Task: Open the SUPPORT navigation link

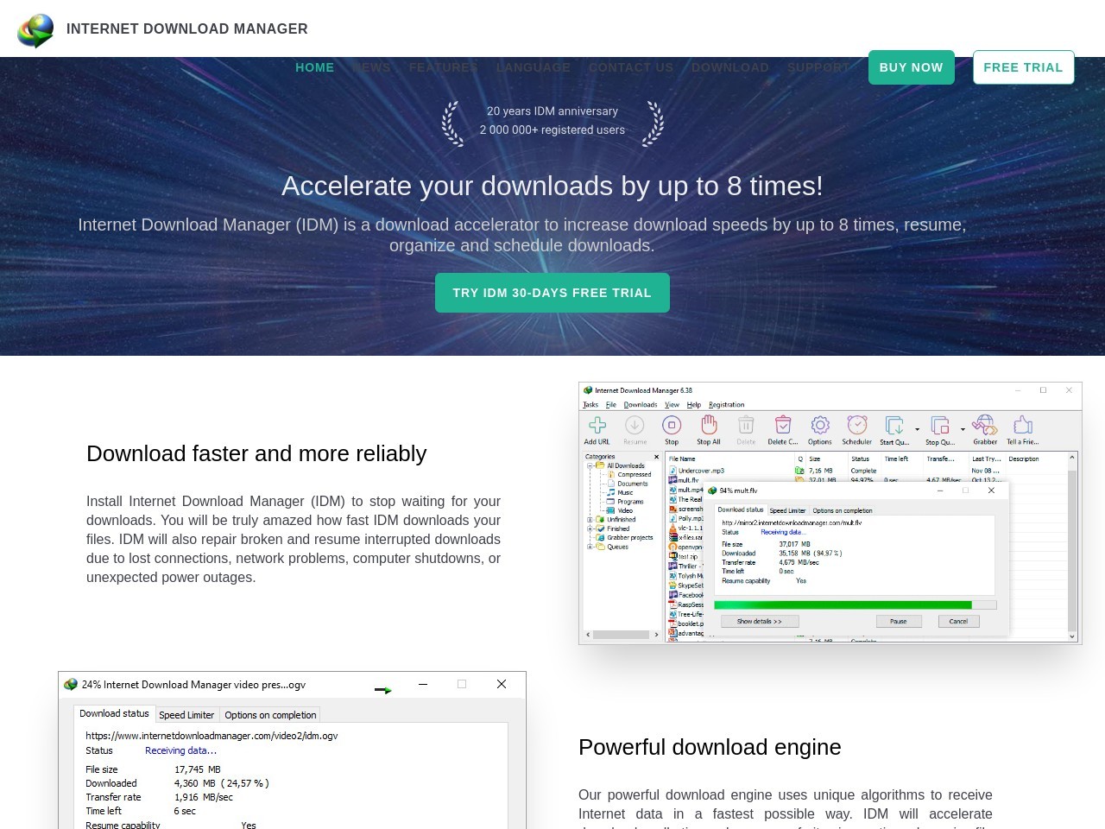Action: point(818,67)
